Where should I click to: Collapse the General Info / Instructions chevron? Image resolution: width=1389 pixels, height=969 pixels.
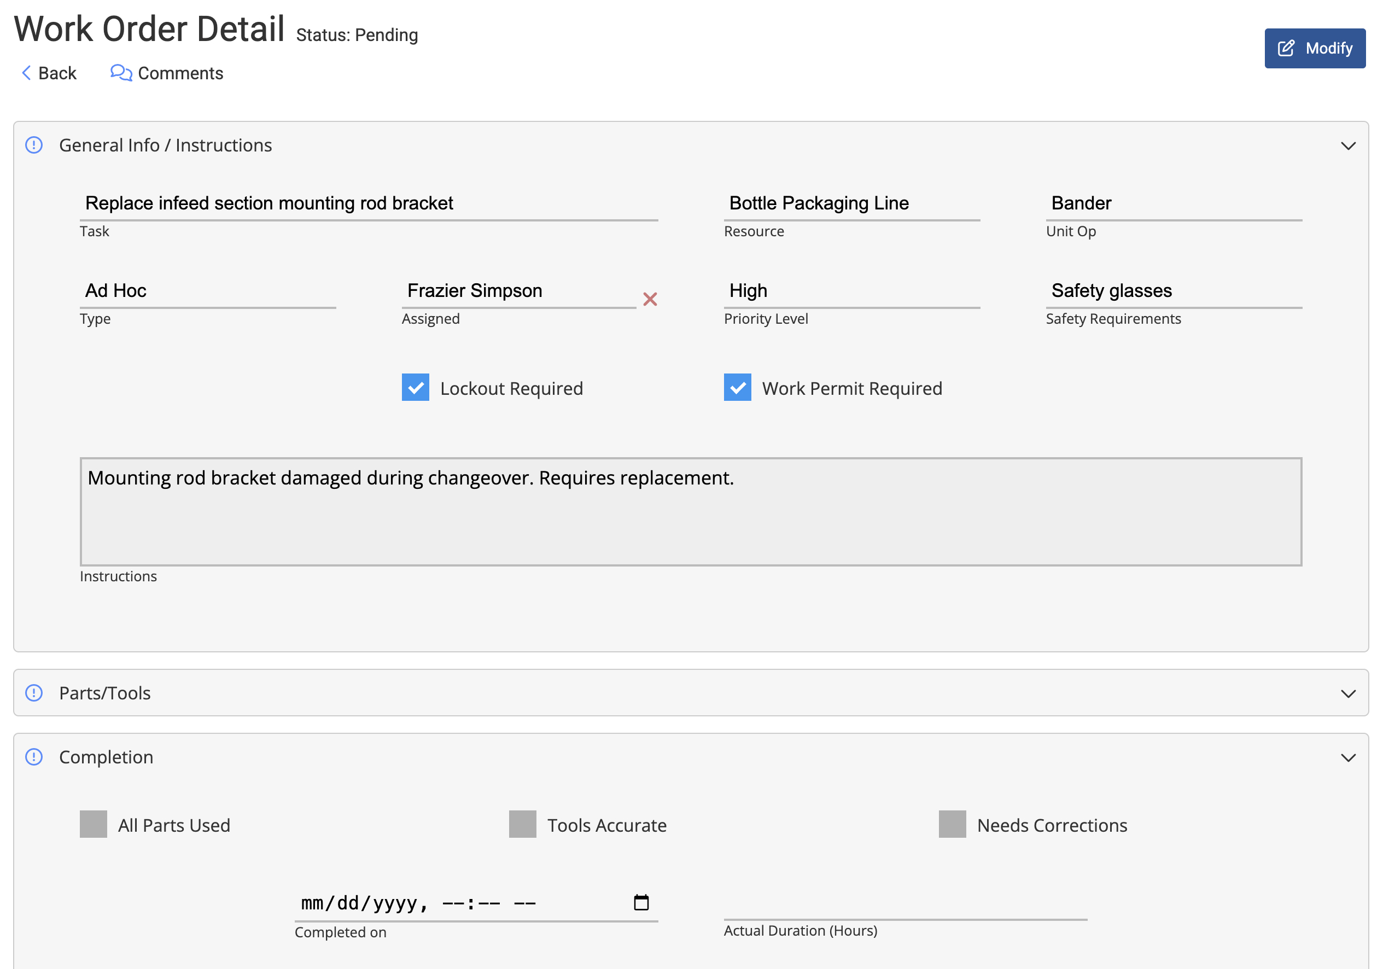[x=1348, y=146]
